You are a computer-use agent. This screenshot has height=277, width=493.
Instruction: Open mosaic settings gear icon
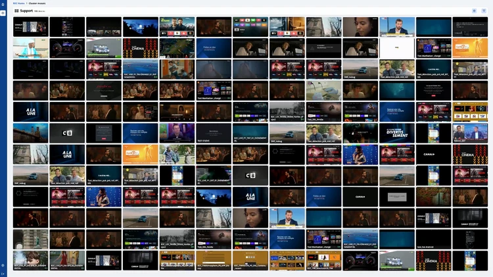474,11
